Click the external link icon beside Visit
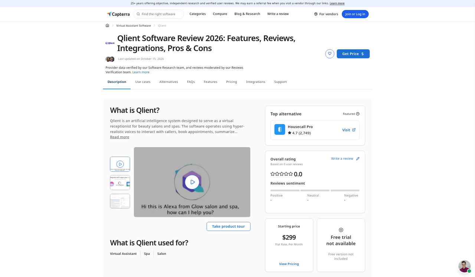This screenshot has height=277, width=475. coord(354,130)
